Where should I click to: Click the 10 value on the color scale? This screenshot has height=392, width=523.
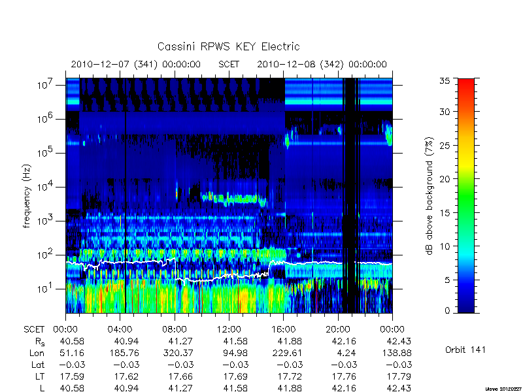click(x=445, y=246)
